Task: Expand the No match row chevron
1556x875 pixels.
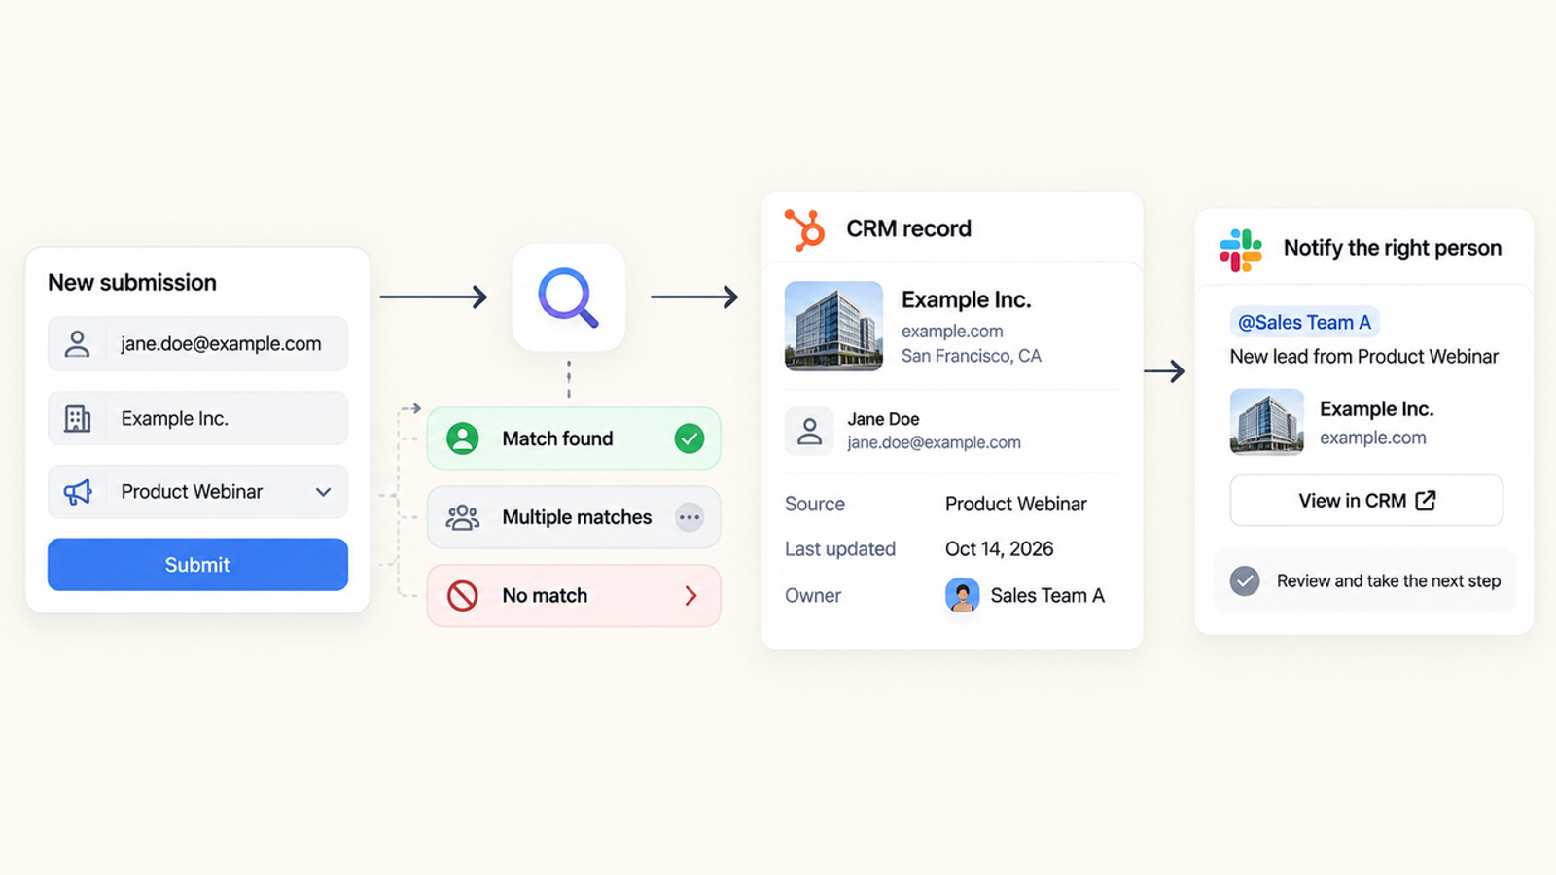Action: tap(691, 596)
